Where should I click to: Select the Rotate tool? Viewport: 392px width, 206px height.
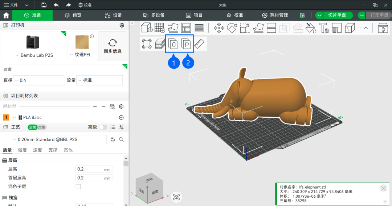tap(232, 28)
